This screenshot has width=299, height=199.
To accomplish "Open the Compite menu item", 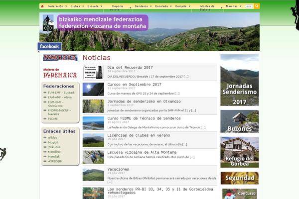I will [x=181, y=6].
